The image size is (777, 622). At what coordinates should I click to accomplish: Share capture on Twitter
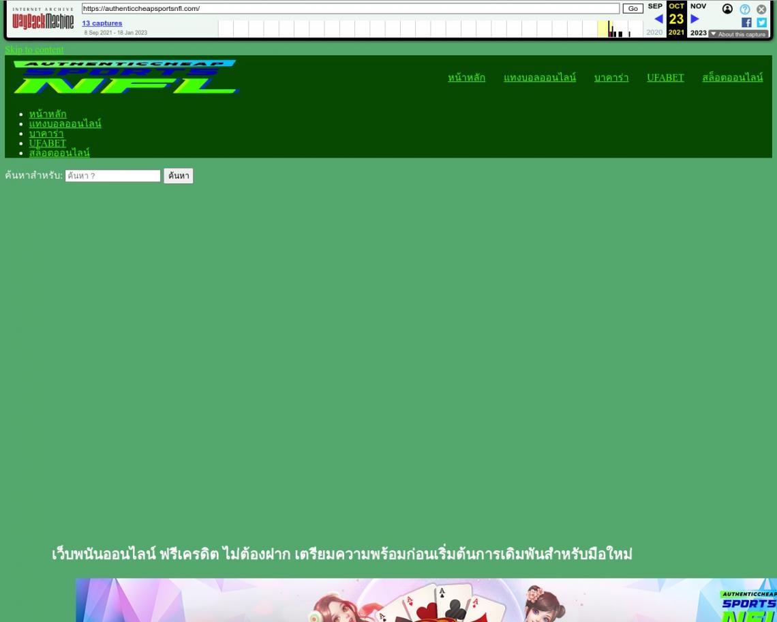tap(761, 23)
